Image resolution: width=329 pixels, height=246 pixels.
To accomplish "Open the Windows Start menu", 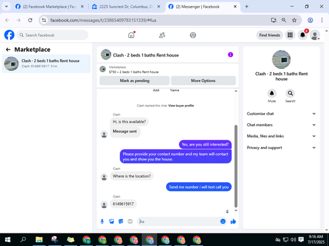I will coord(7,239).
